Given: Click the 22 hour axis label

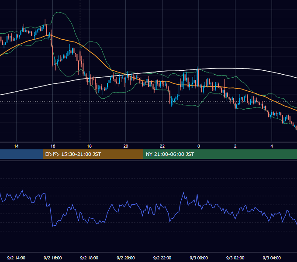Looking at the screenshot, I should [162, 146].
